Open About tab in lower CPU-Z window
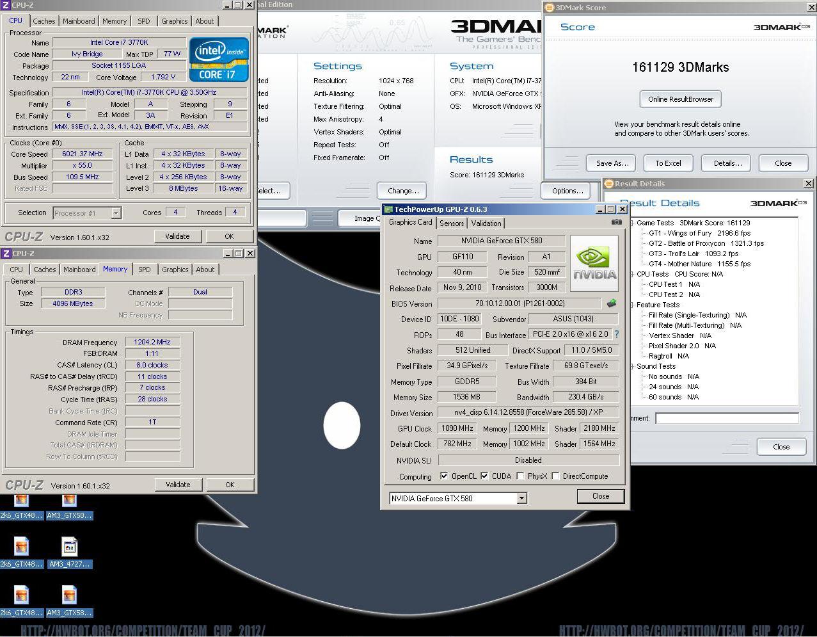Image resolution: width=817 pixels, height=637 pixels. tap(205, 270)
